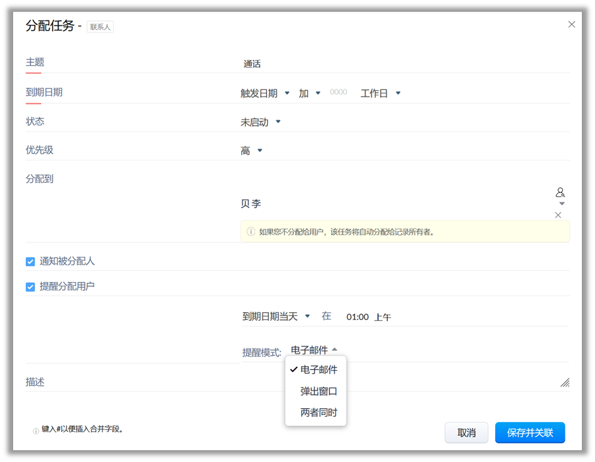Expand the 工作日 dropdown
The height and width of the screenshot is (462, 595).
pyautogui.click(x=380, y=93)
